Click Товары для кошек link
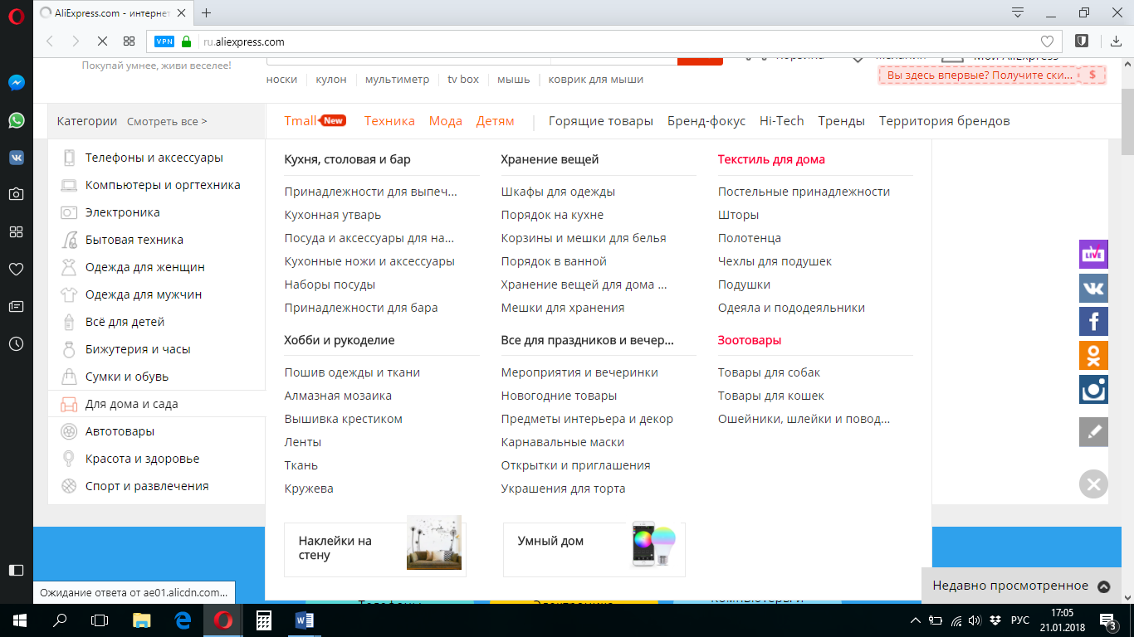This screenshot has width=1134, height=637. point(771,396)
